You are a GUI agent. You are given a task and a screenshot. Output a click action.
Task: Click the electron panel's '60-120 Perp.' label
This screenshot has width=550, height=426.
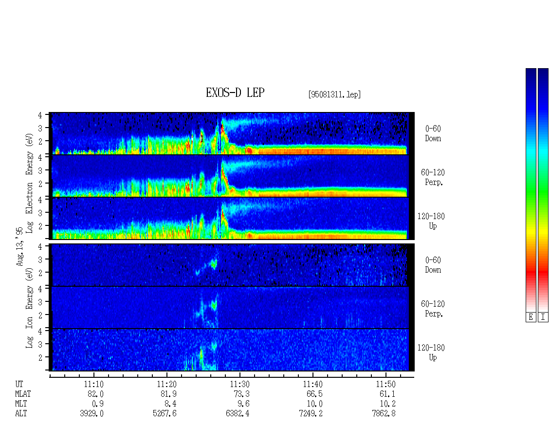click(433, 178)
